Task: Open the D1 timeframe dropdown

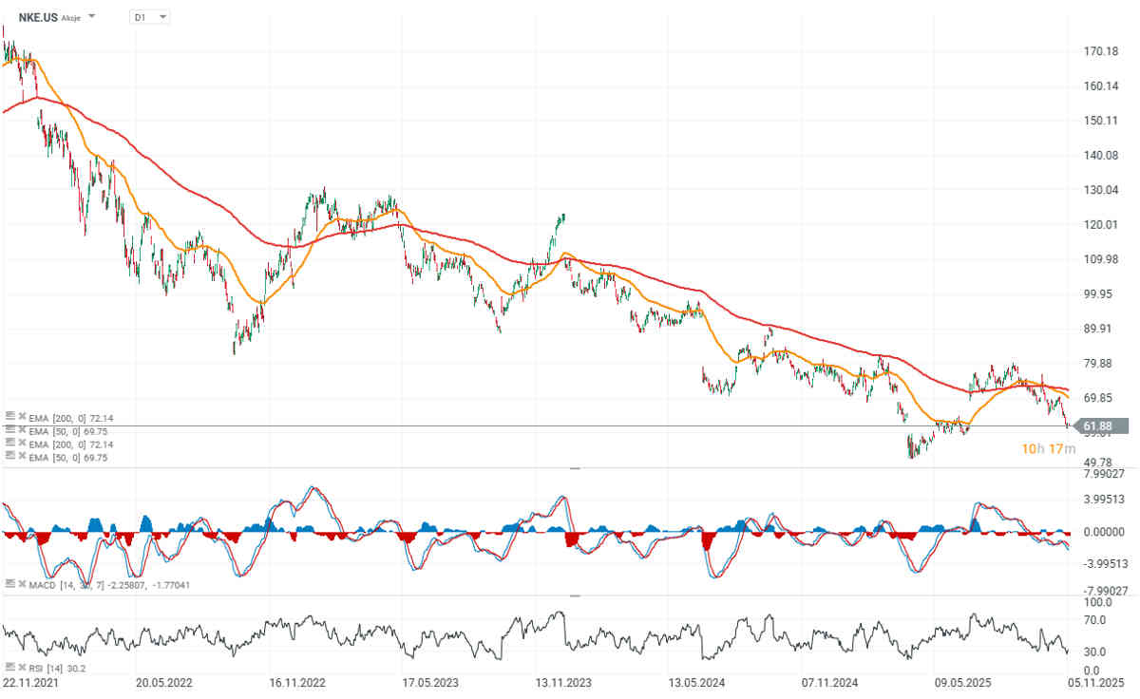Action: pyautogui.click(x=150, y=17)
